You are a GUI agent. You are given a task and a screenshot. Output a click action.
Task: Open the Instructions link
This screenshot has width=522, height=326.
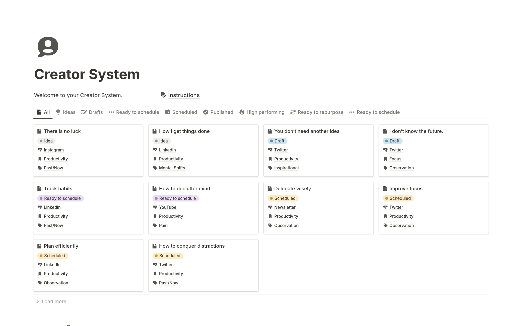(x=184, y=95)
